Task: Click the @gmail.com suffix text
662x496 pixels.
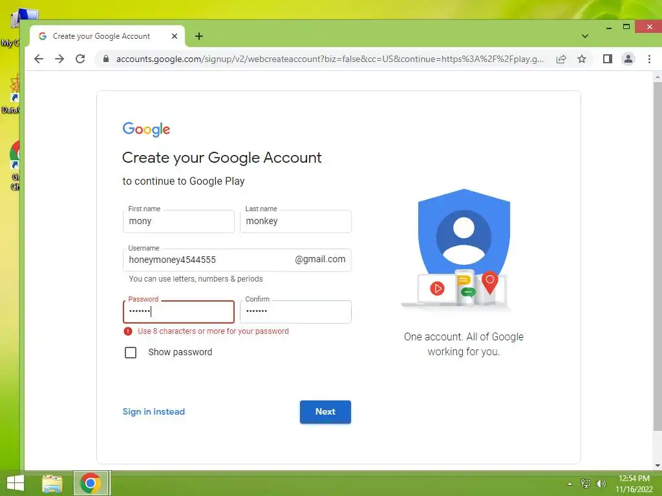Action: [x=320, y=260]
